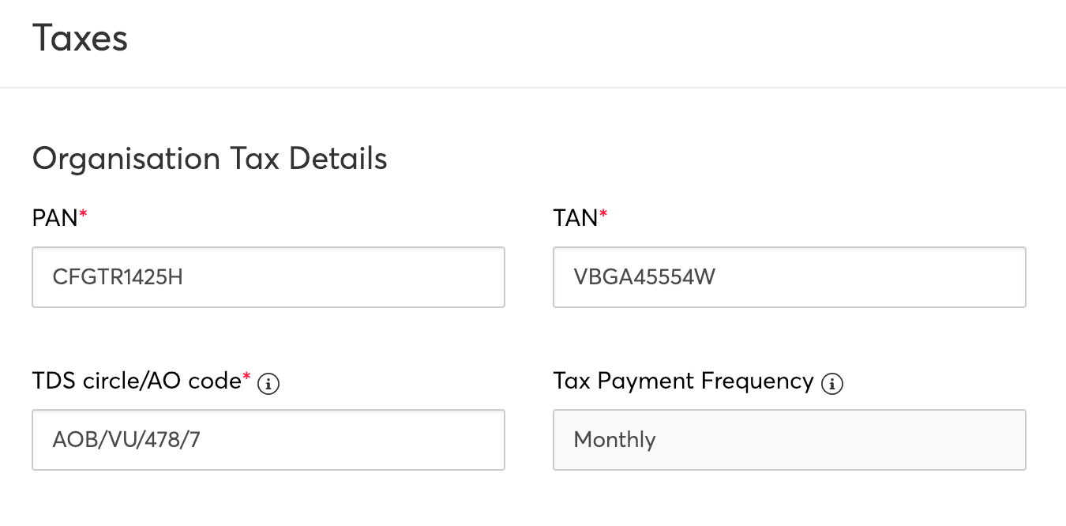Click the divider line below Taxes heading

(533, 88)
